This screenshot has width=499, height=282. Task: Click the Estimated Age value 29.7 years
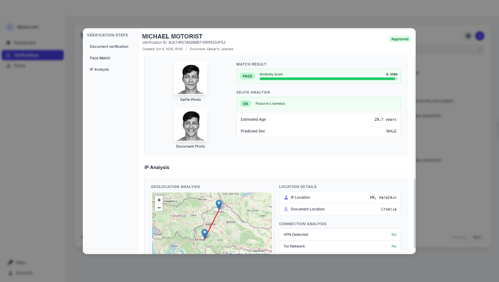coord(385,119)
